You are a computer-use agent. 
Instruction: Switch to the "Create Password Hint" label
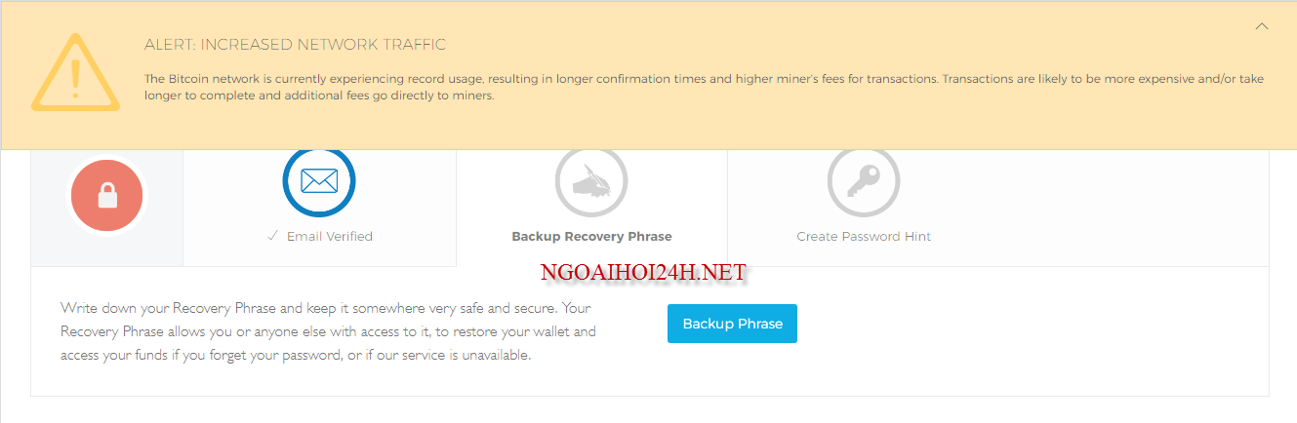864,236
